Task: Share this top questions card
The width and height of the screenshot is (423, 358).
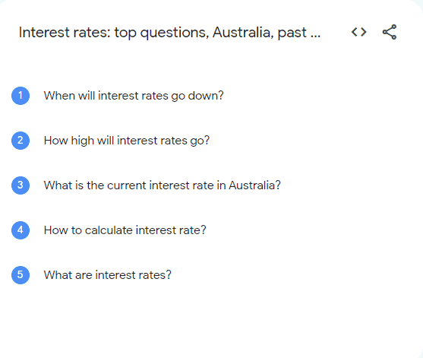Action: pos(390,32)
